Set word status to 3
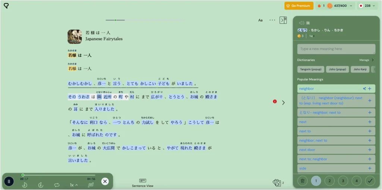Viewport: 382px width, 190px height. click(343, 181)
